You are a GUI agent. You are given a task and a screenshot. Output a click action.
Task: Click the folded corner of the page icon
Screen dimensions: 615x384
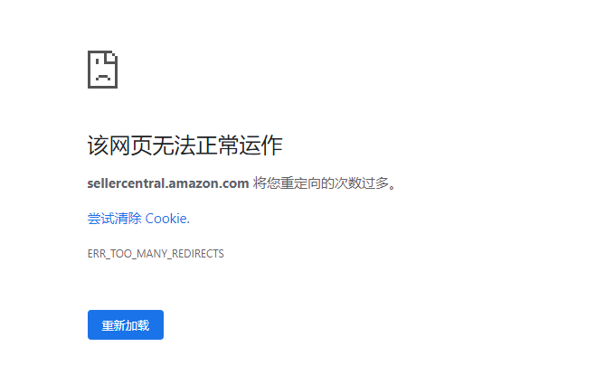(112, 57)
